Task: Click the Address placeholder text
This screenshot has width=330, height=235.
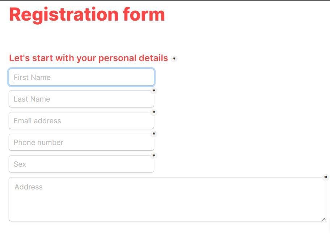Action: 29,187
